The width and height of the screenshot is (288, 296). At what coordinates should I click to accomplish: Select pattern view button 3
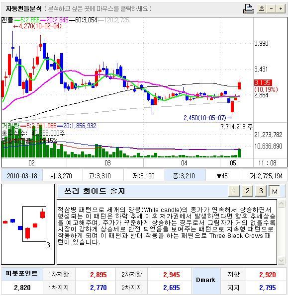[x=261, y=191]
